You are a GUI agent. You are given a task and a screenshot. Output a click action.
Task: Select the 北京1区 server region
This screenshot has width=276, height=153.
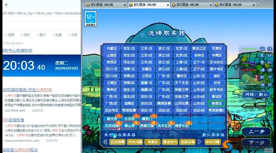pyautogui.click(x=181, y=48)
